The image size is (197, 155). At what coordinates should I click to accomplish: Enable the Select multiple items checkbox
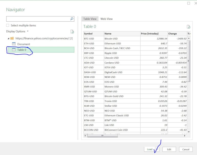tap(8, 25)
